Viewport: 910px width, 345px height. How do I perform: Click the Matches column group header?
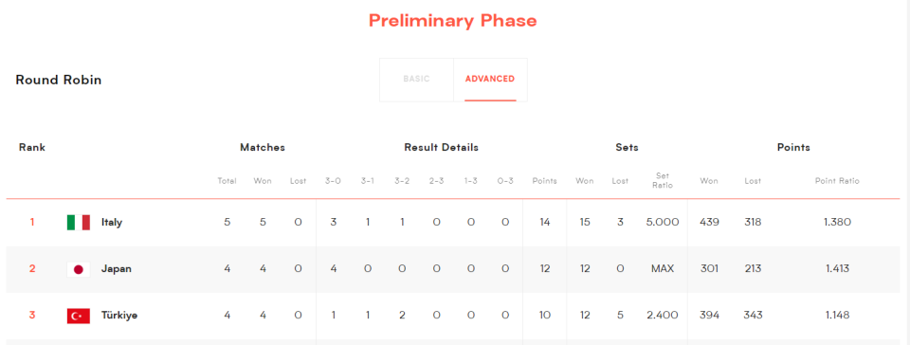[263, 147]
